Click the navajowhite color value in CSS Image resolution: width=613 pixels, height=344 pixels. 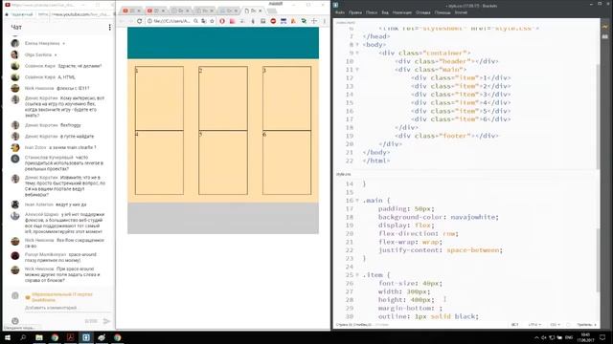tap(472, 217)
